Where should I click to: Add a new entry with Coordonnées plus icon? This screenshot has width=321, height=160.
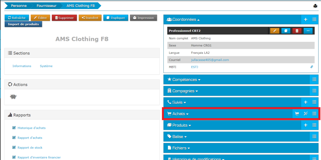(306, 19)
